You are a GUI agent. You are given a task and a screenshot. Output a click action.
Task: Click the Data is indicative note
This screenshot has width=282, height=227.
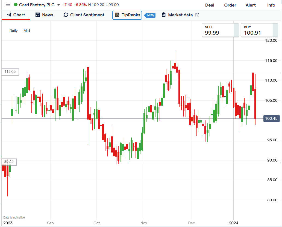tap(14, 217)
